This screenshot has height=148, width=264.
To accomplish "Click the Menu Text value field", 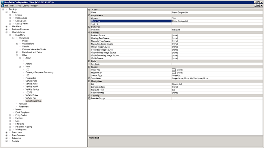I will click(217, 21).
